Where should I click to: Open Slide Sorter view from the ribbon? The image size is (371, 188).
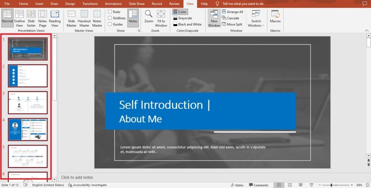[31, 18]
